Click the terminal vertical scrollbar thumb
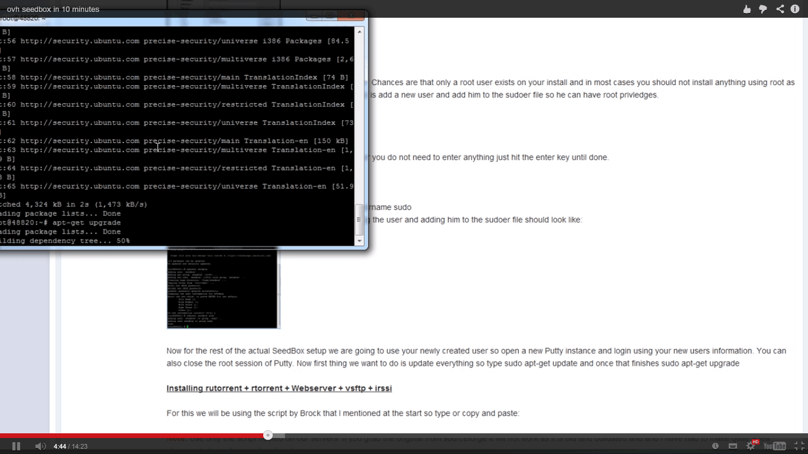 (359, 219)
